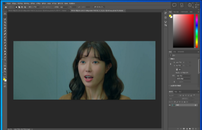Open the 편집 menu
202x130 pixels.
tap(14, 3)
